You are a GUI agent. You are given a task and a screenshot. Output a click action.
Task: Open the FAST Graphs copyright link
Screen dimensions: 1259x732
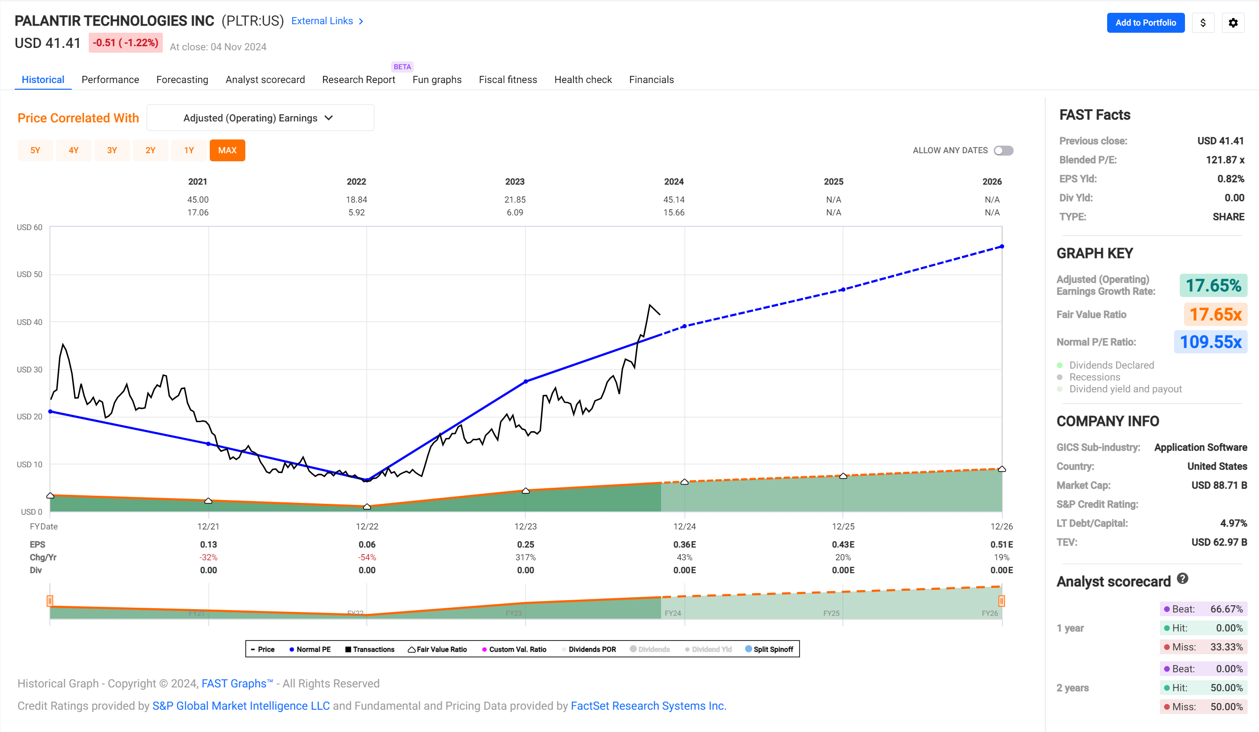tap(237, 683)
